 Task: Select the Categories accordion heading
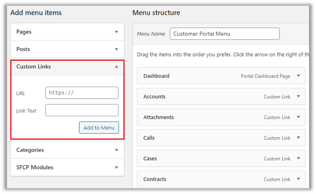(x=30, y=150)
